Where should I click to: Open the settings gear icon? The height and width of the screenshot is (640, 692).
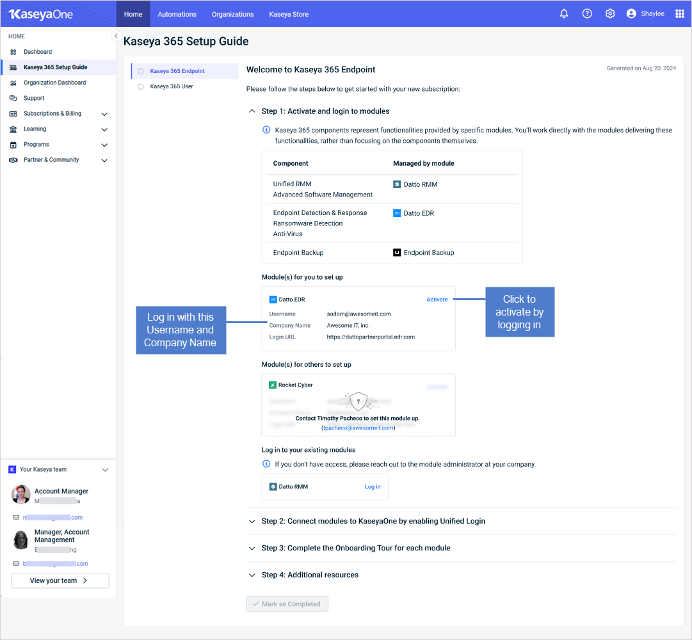[610, 13]
